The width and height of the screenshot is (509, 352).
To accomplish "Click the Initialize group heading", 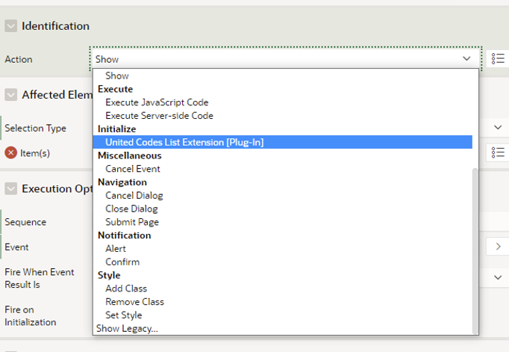I will 117,129.
